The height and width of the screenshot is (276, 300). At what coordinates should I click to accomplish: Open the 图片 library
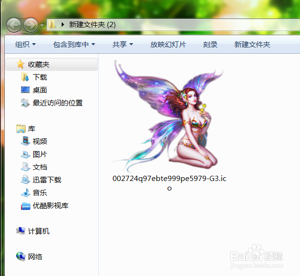click(x=40, y=154)
